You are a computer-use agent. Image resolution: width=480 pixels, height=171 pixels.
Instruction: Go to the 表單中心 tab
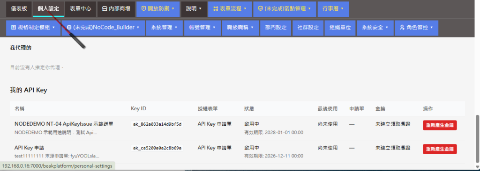click(x=80, y=9)
